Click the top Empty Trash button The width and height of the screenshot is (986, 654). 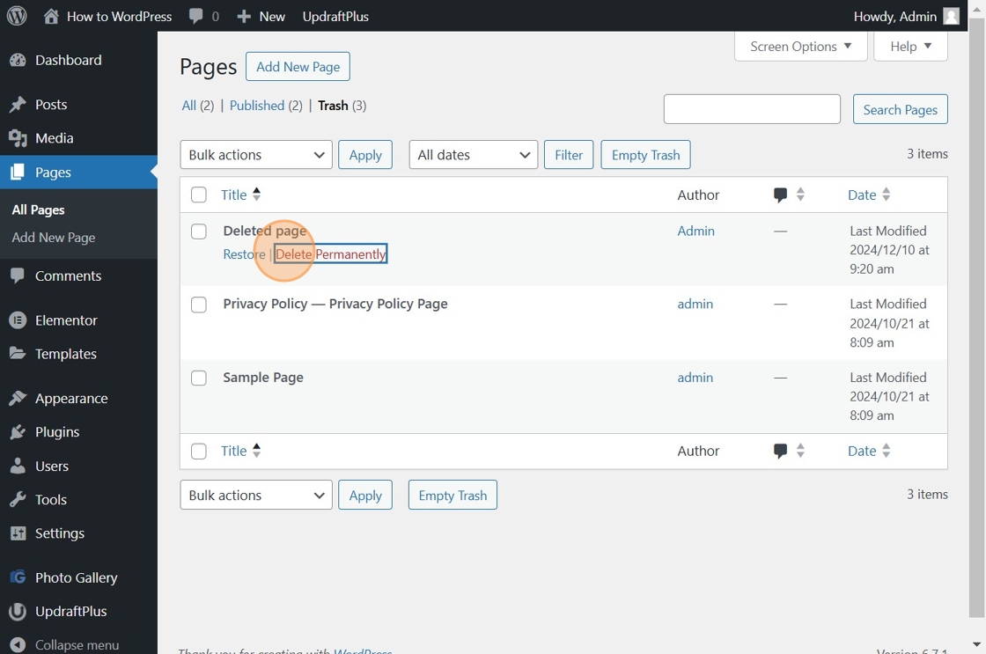[646, 155]
